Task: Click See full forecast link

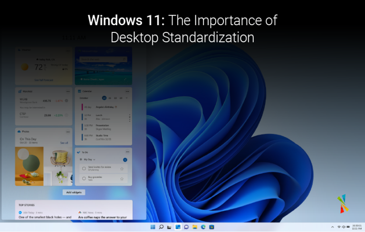Action: point(44,80)
